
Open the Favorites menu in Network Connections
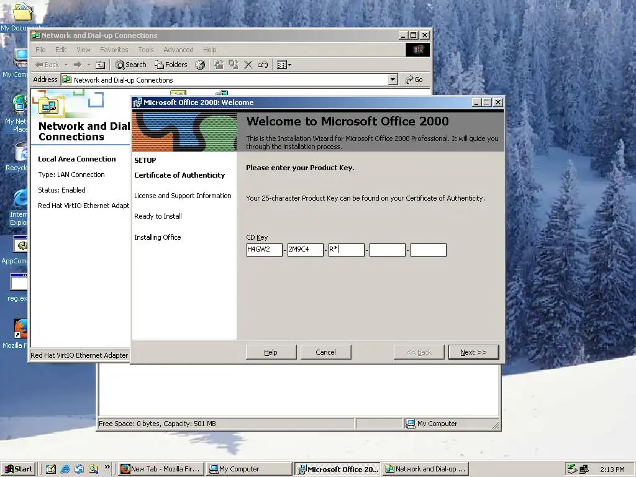(114, 50)
